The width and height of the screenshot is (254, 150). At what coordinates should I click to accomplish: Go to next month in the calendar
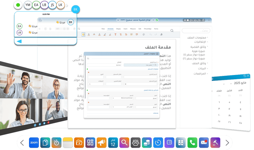(x=224, y=84)
